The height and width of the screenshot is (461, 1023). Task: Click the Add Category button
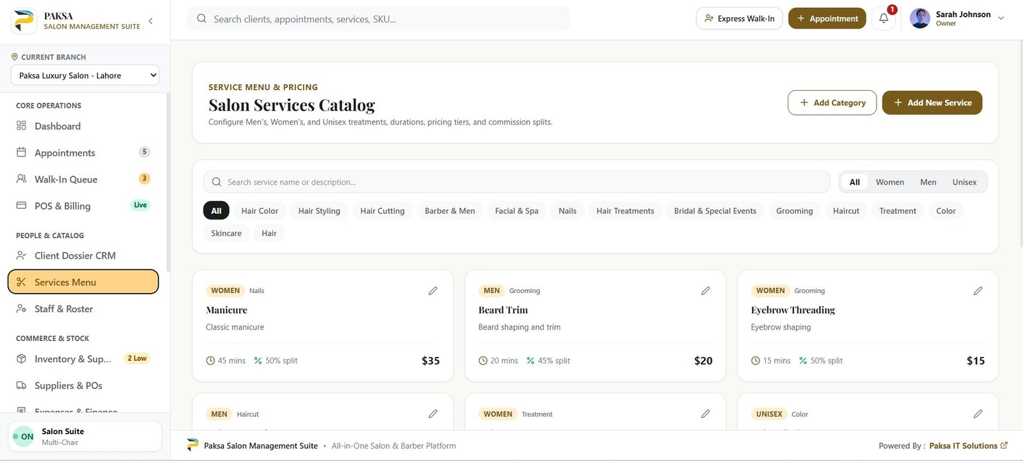[x=832, y=103]
